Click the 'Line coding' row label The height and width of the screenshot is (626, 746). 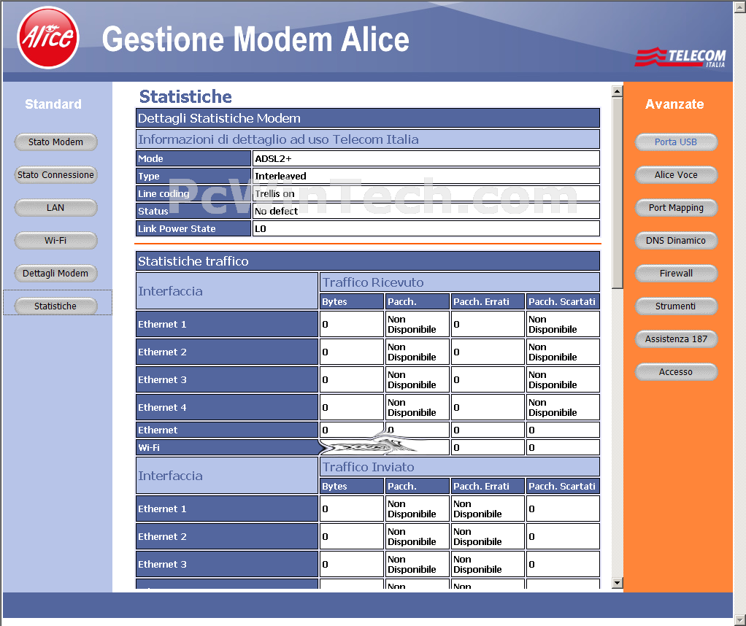193,193
